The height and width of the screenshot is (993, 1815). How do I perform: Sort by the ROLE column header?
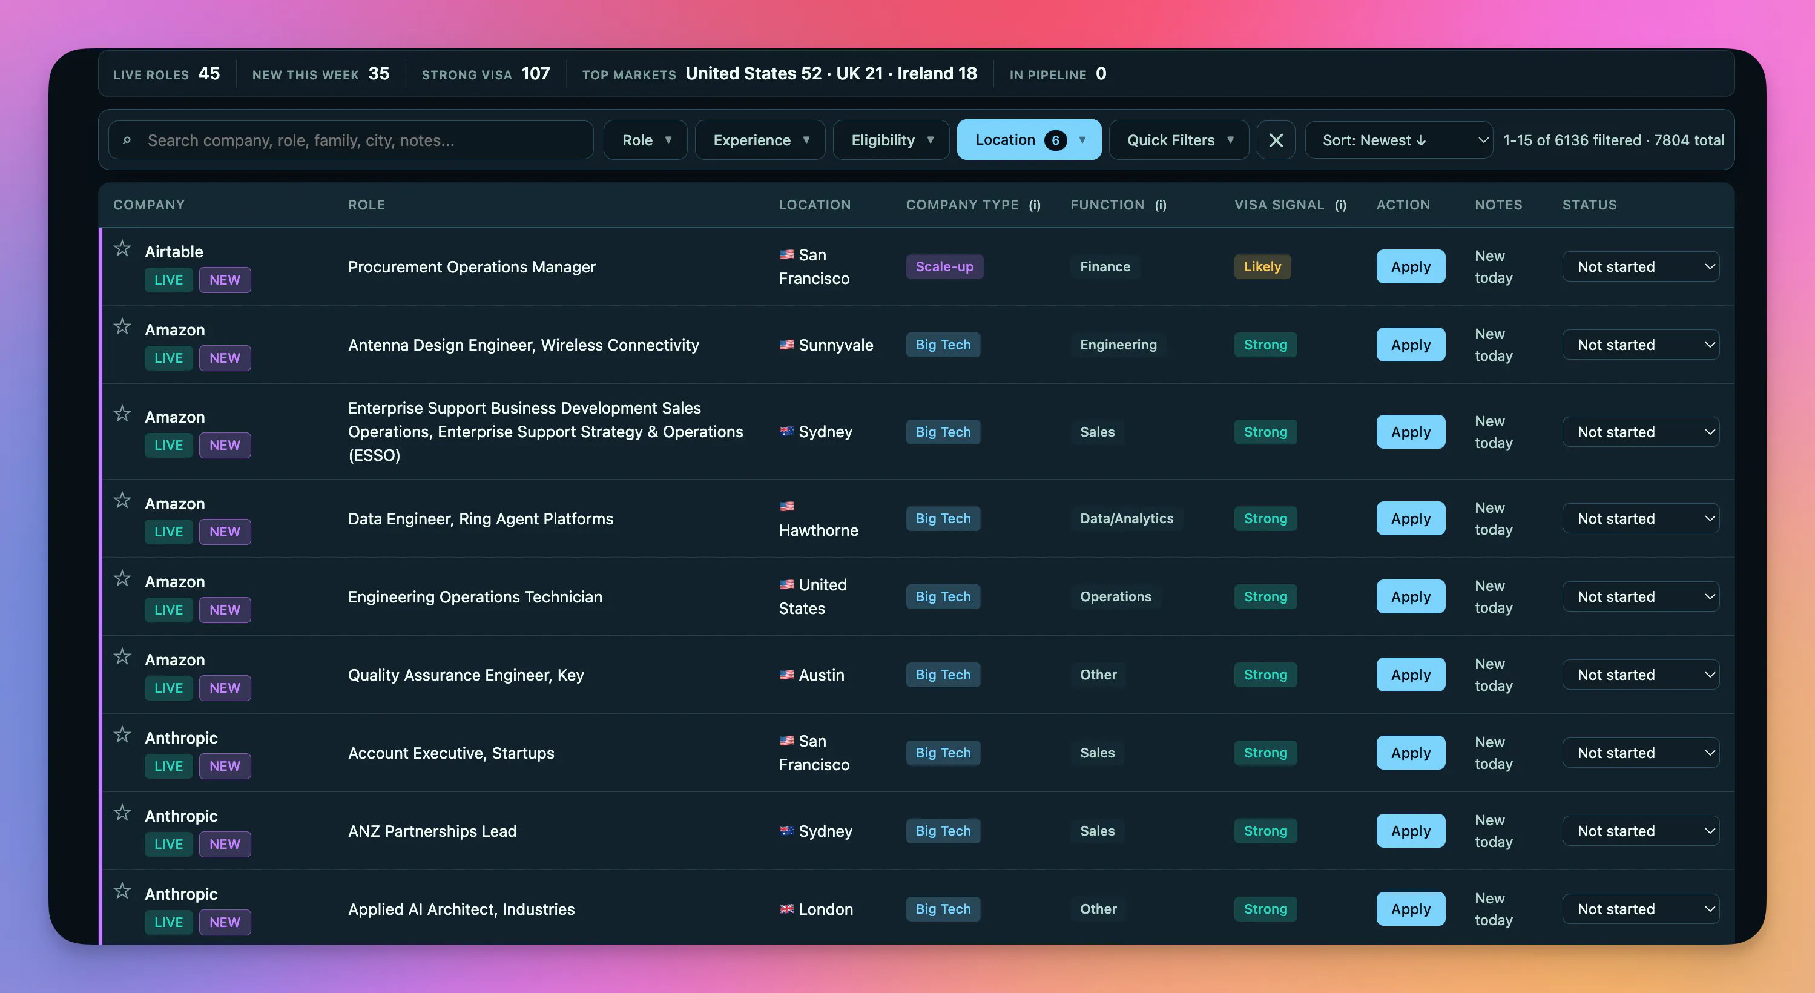pyautogui.click(x=366, y=205)
